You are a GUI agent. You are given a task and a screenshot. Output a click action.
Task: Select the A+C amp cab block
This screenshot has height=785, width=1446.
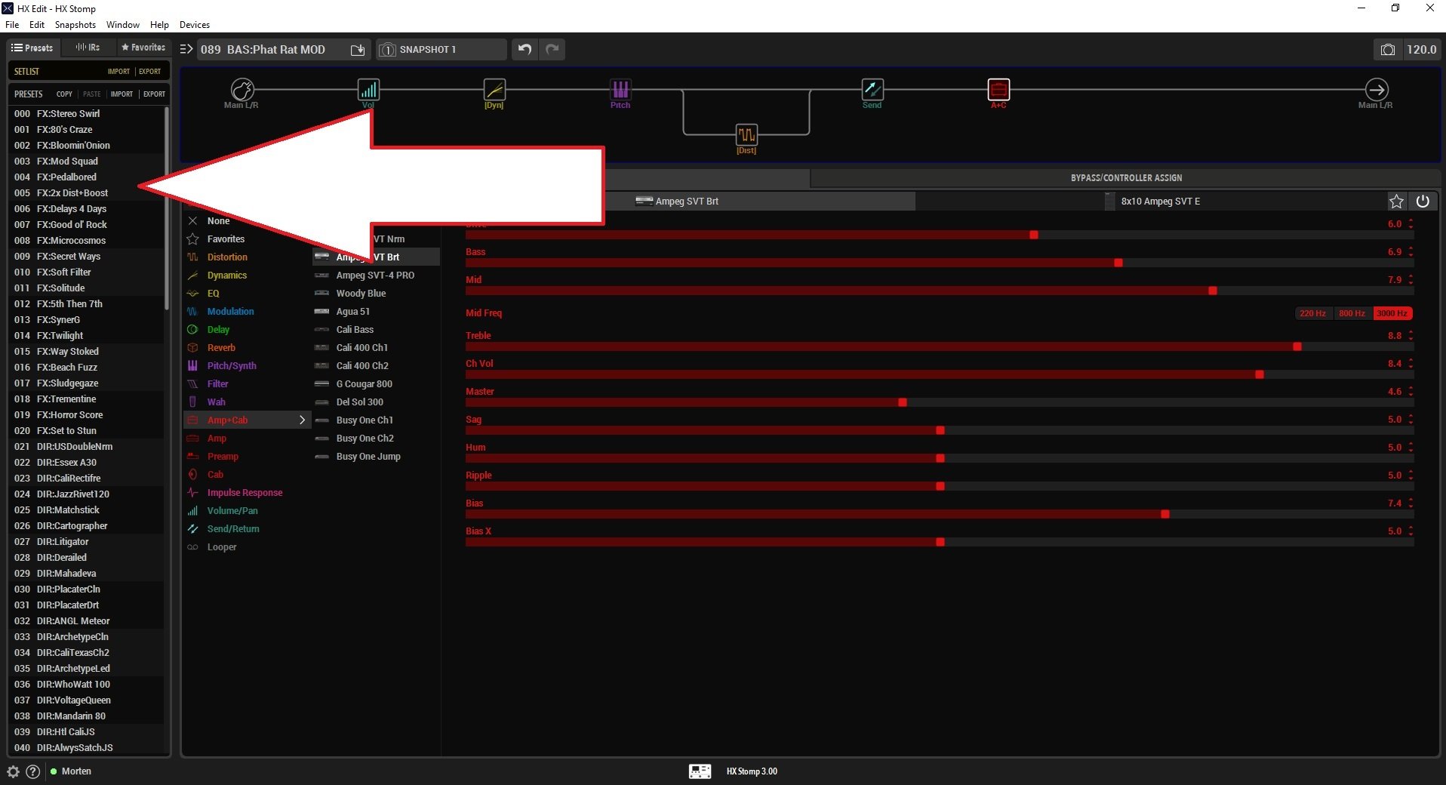click(x=998, y=90)
